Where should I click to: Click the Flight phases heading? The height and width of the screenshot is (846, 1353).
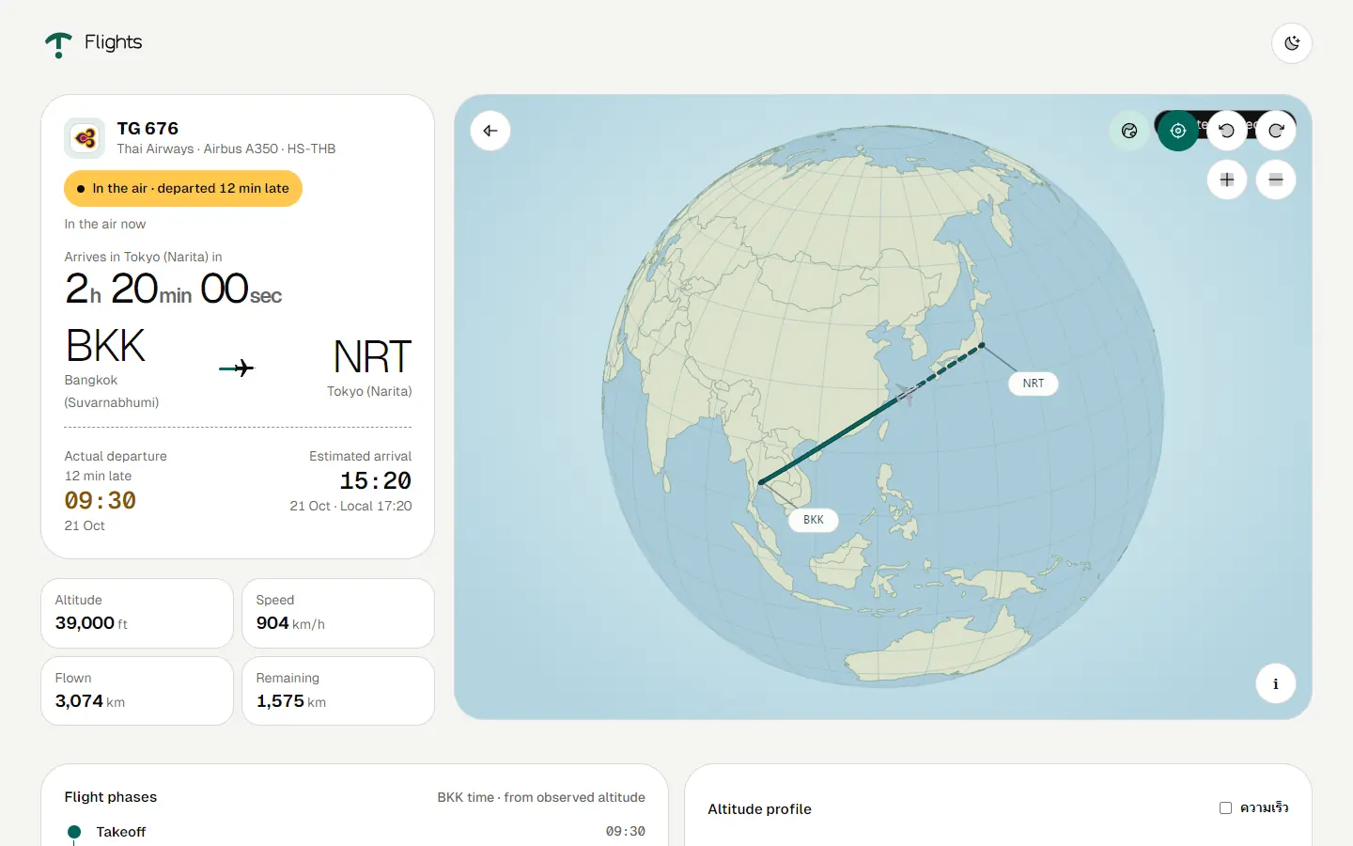[111, 797]
